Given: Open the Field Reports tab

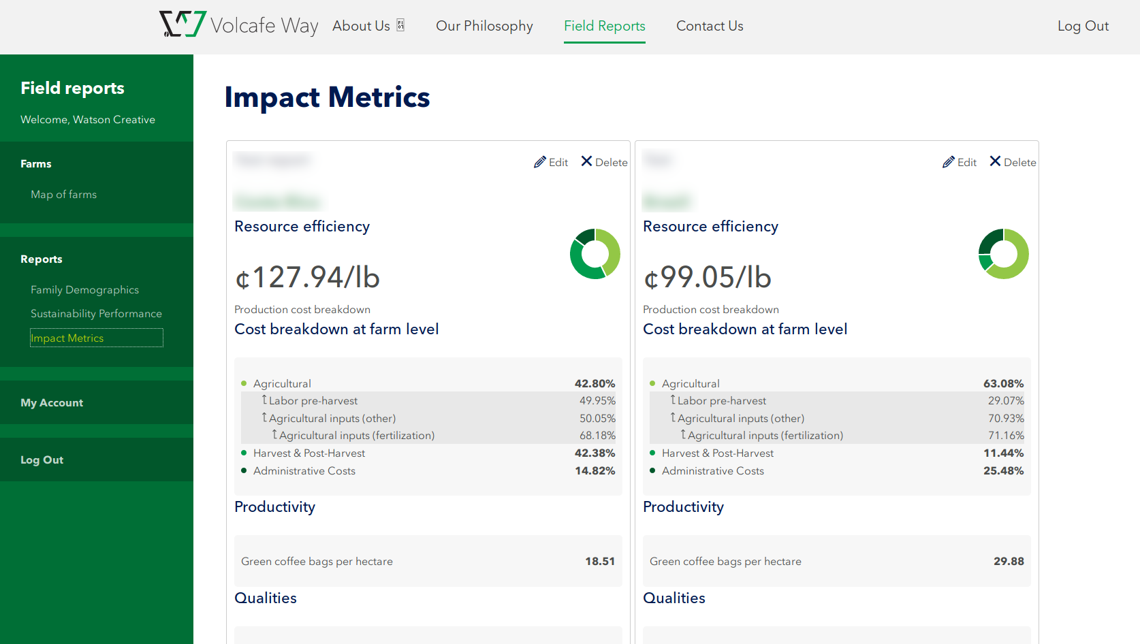Looking at the screenshot, I should click(x=604, y=26).
